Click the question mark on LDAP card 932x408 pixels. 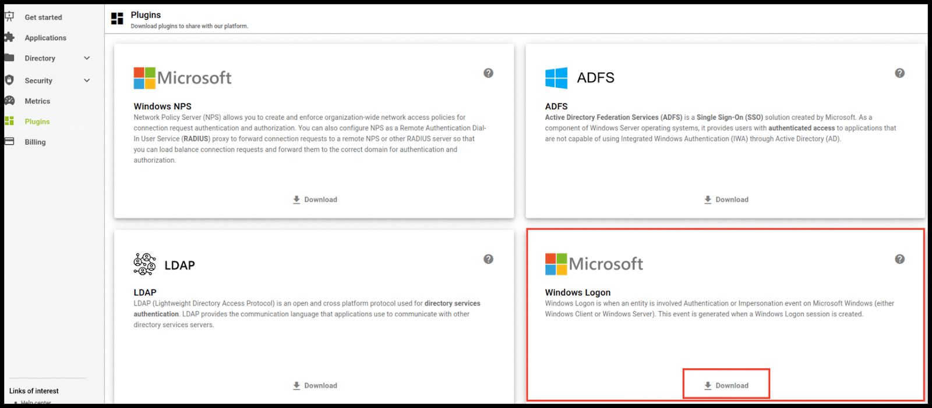tap(488, 259)
